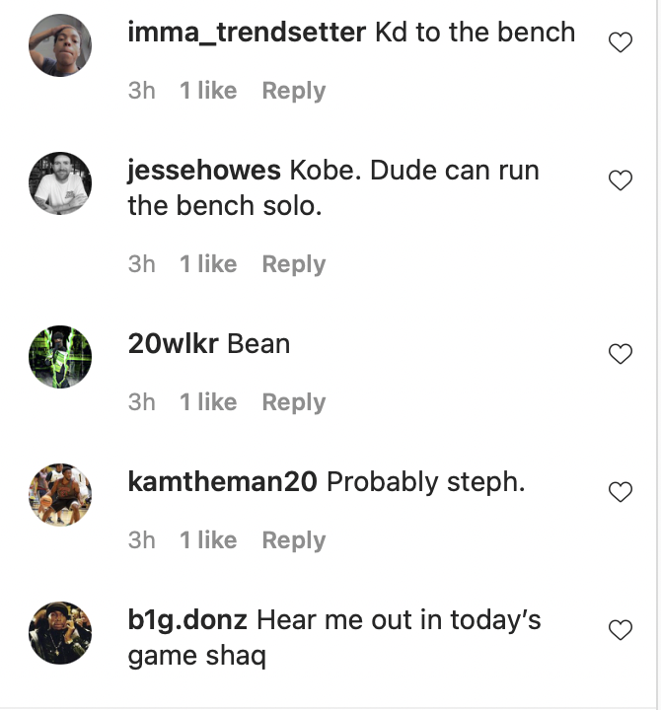
Task: Visit jessehowes username profile link
Action: [204, 170]
